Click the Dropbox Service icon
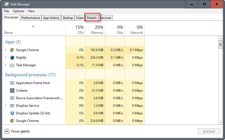 [12, 106]
